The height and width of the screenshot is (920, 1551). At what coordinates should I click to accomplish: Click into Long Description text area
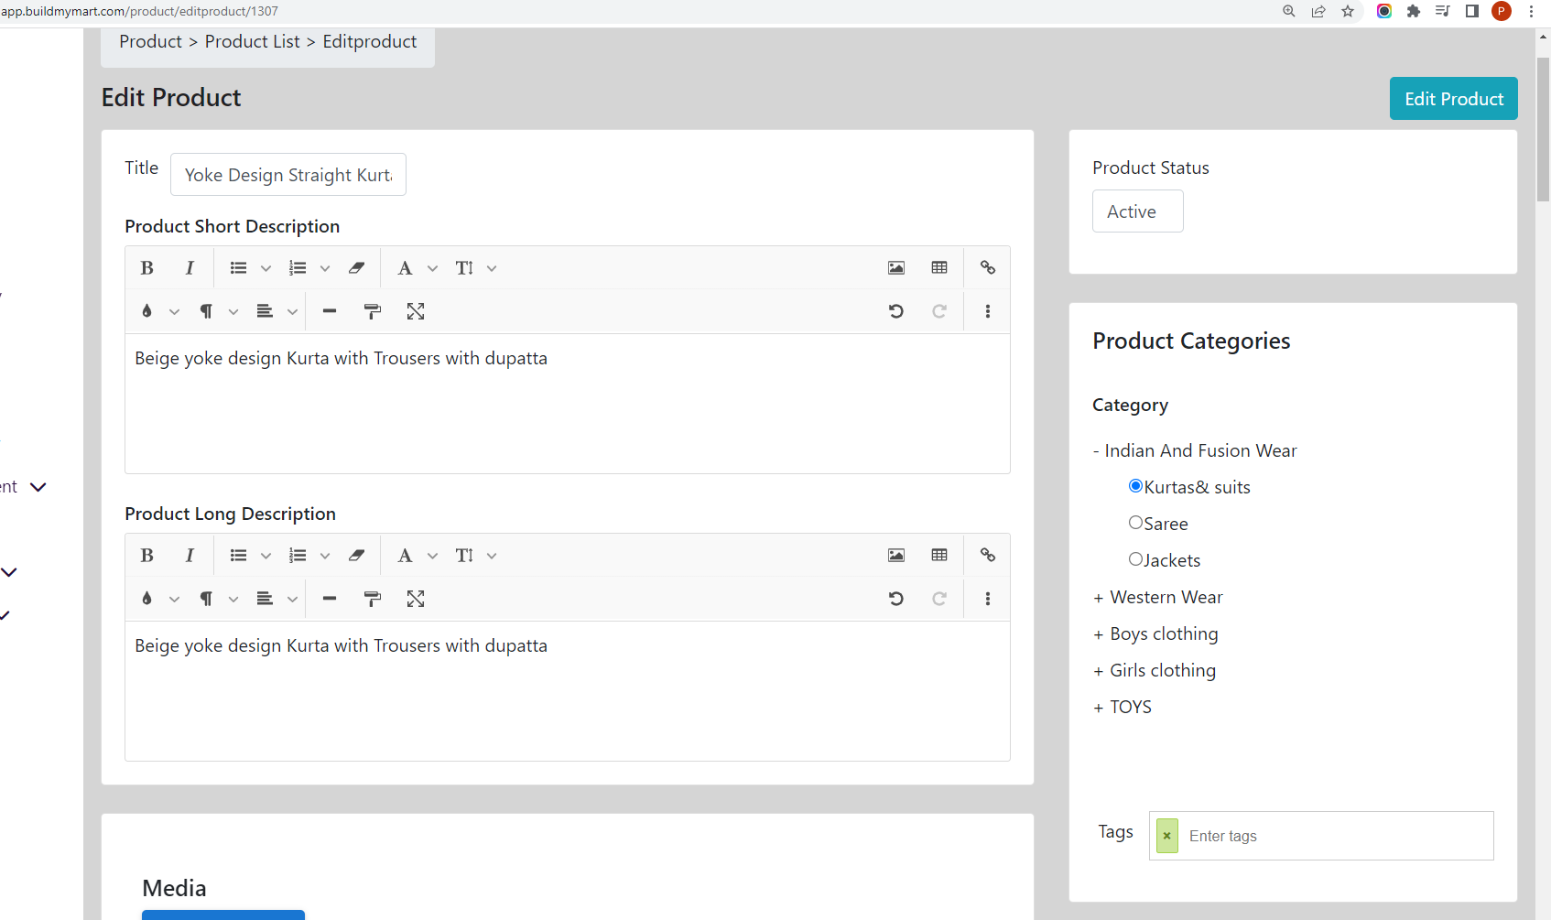(x=568, y=691)
